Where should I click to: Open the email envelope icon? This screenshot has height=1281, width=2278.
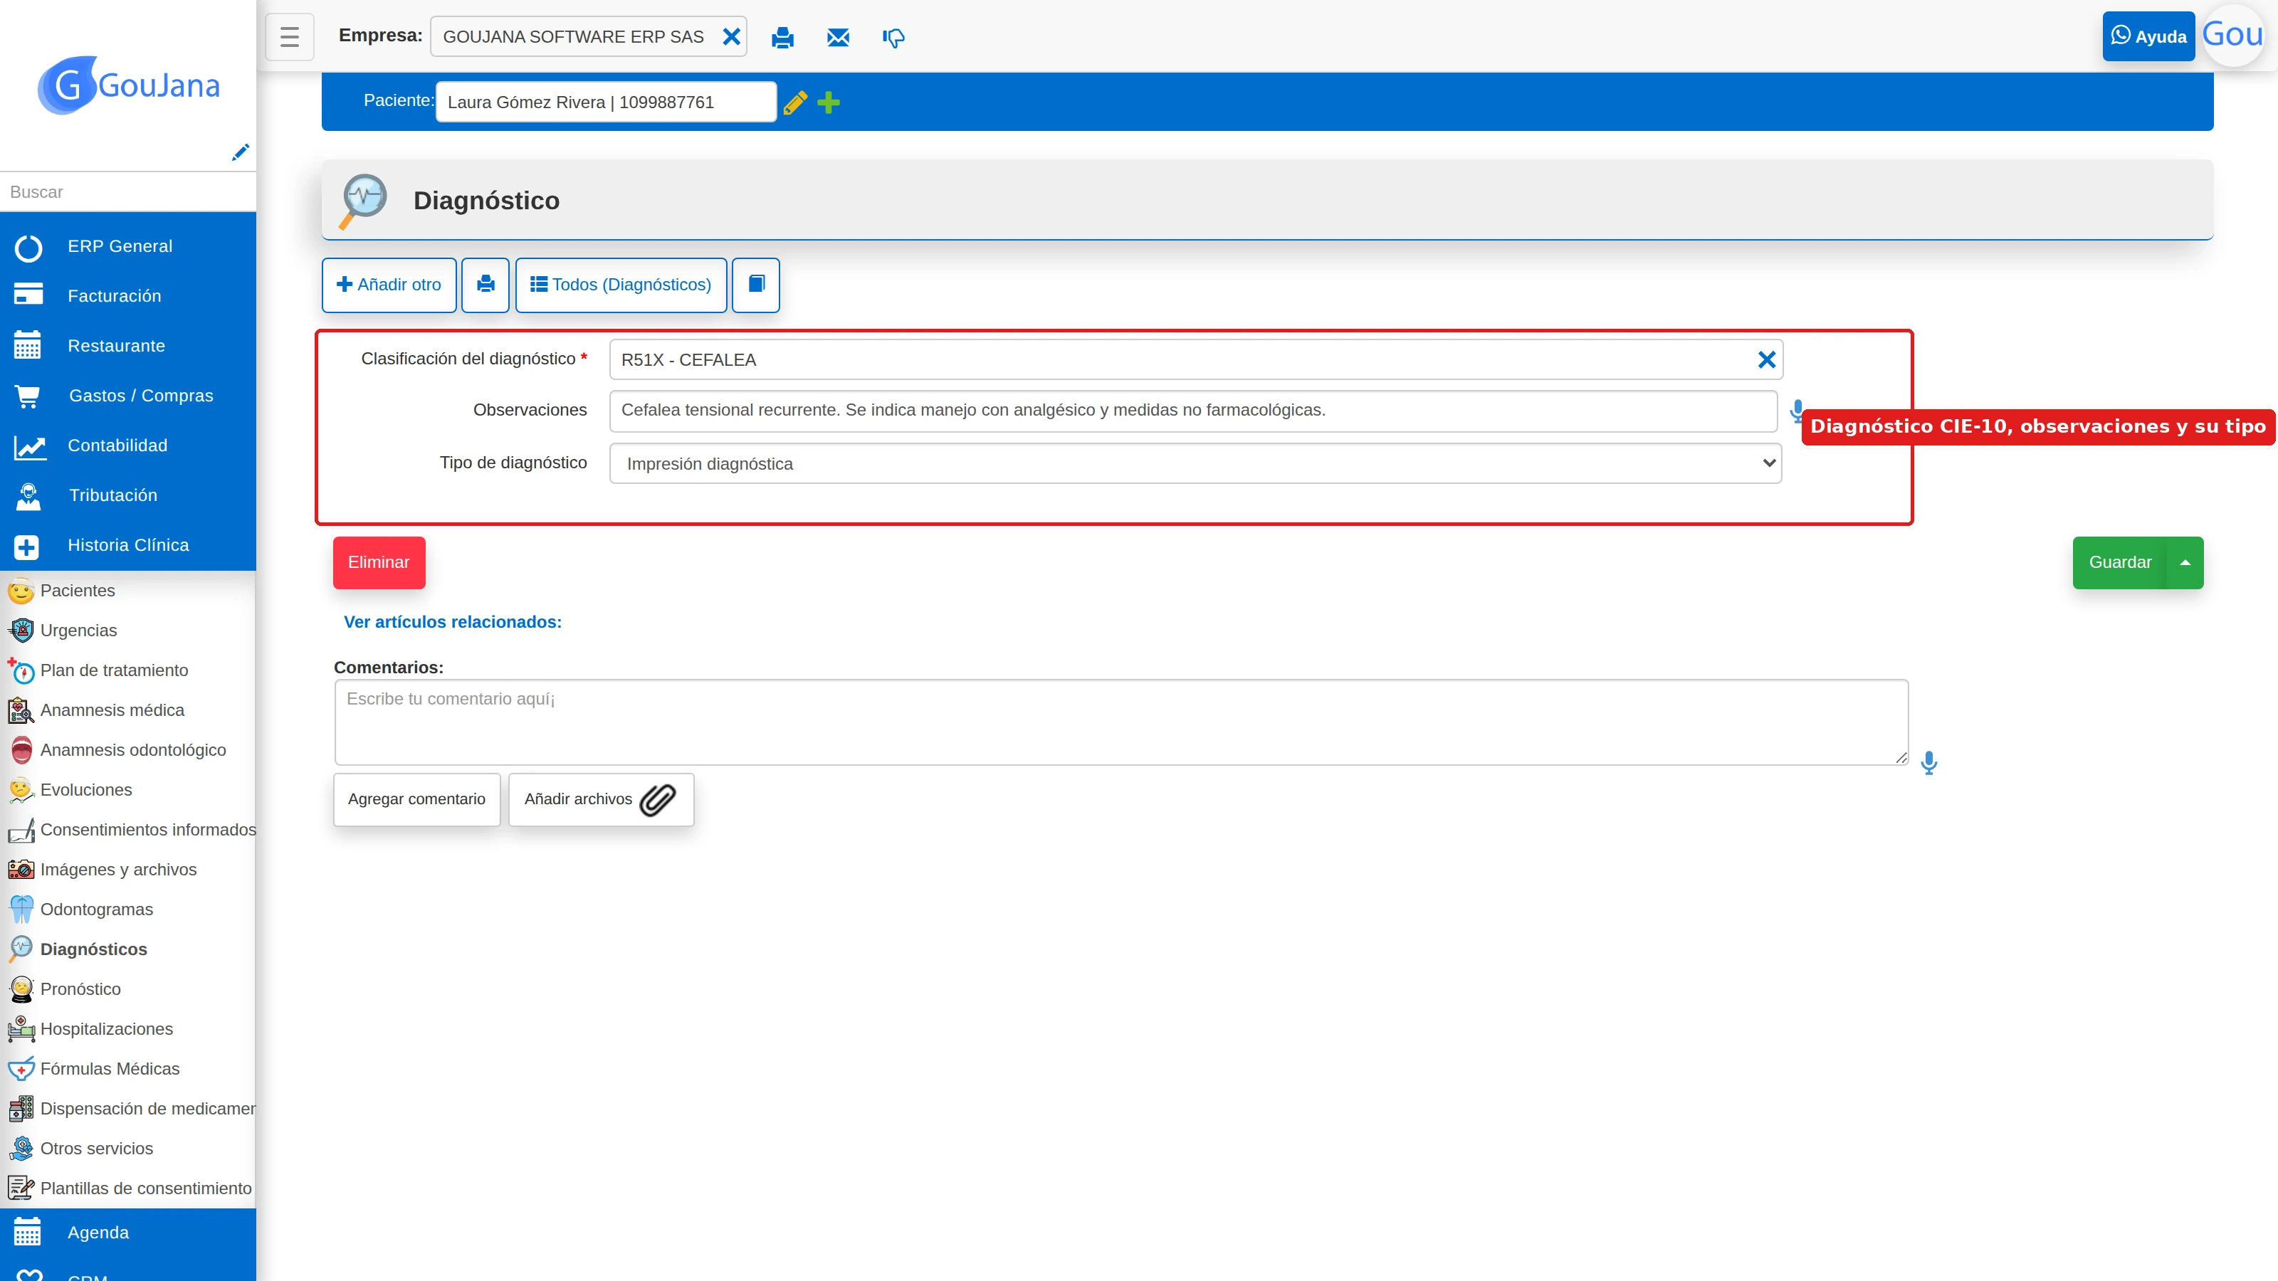837,37
